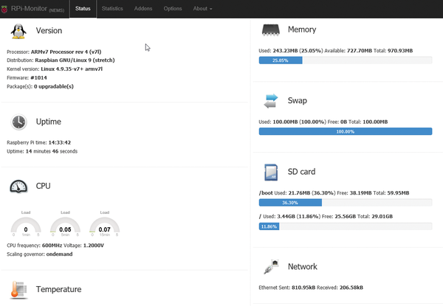Click the Network cable icon
This screenshot has width=443, height=306.
pos(271,267)
